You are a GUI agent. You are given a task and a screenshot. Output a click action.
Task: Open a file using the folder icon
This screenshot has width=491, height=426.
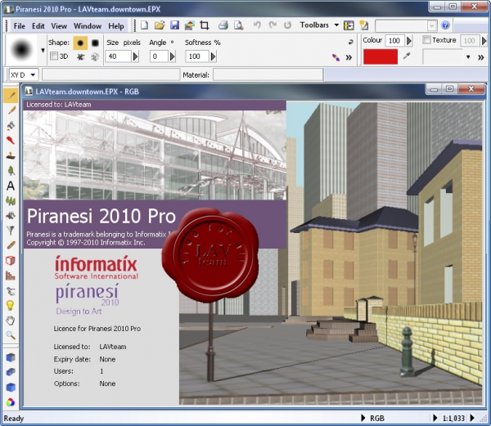click(160, 25)
